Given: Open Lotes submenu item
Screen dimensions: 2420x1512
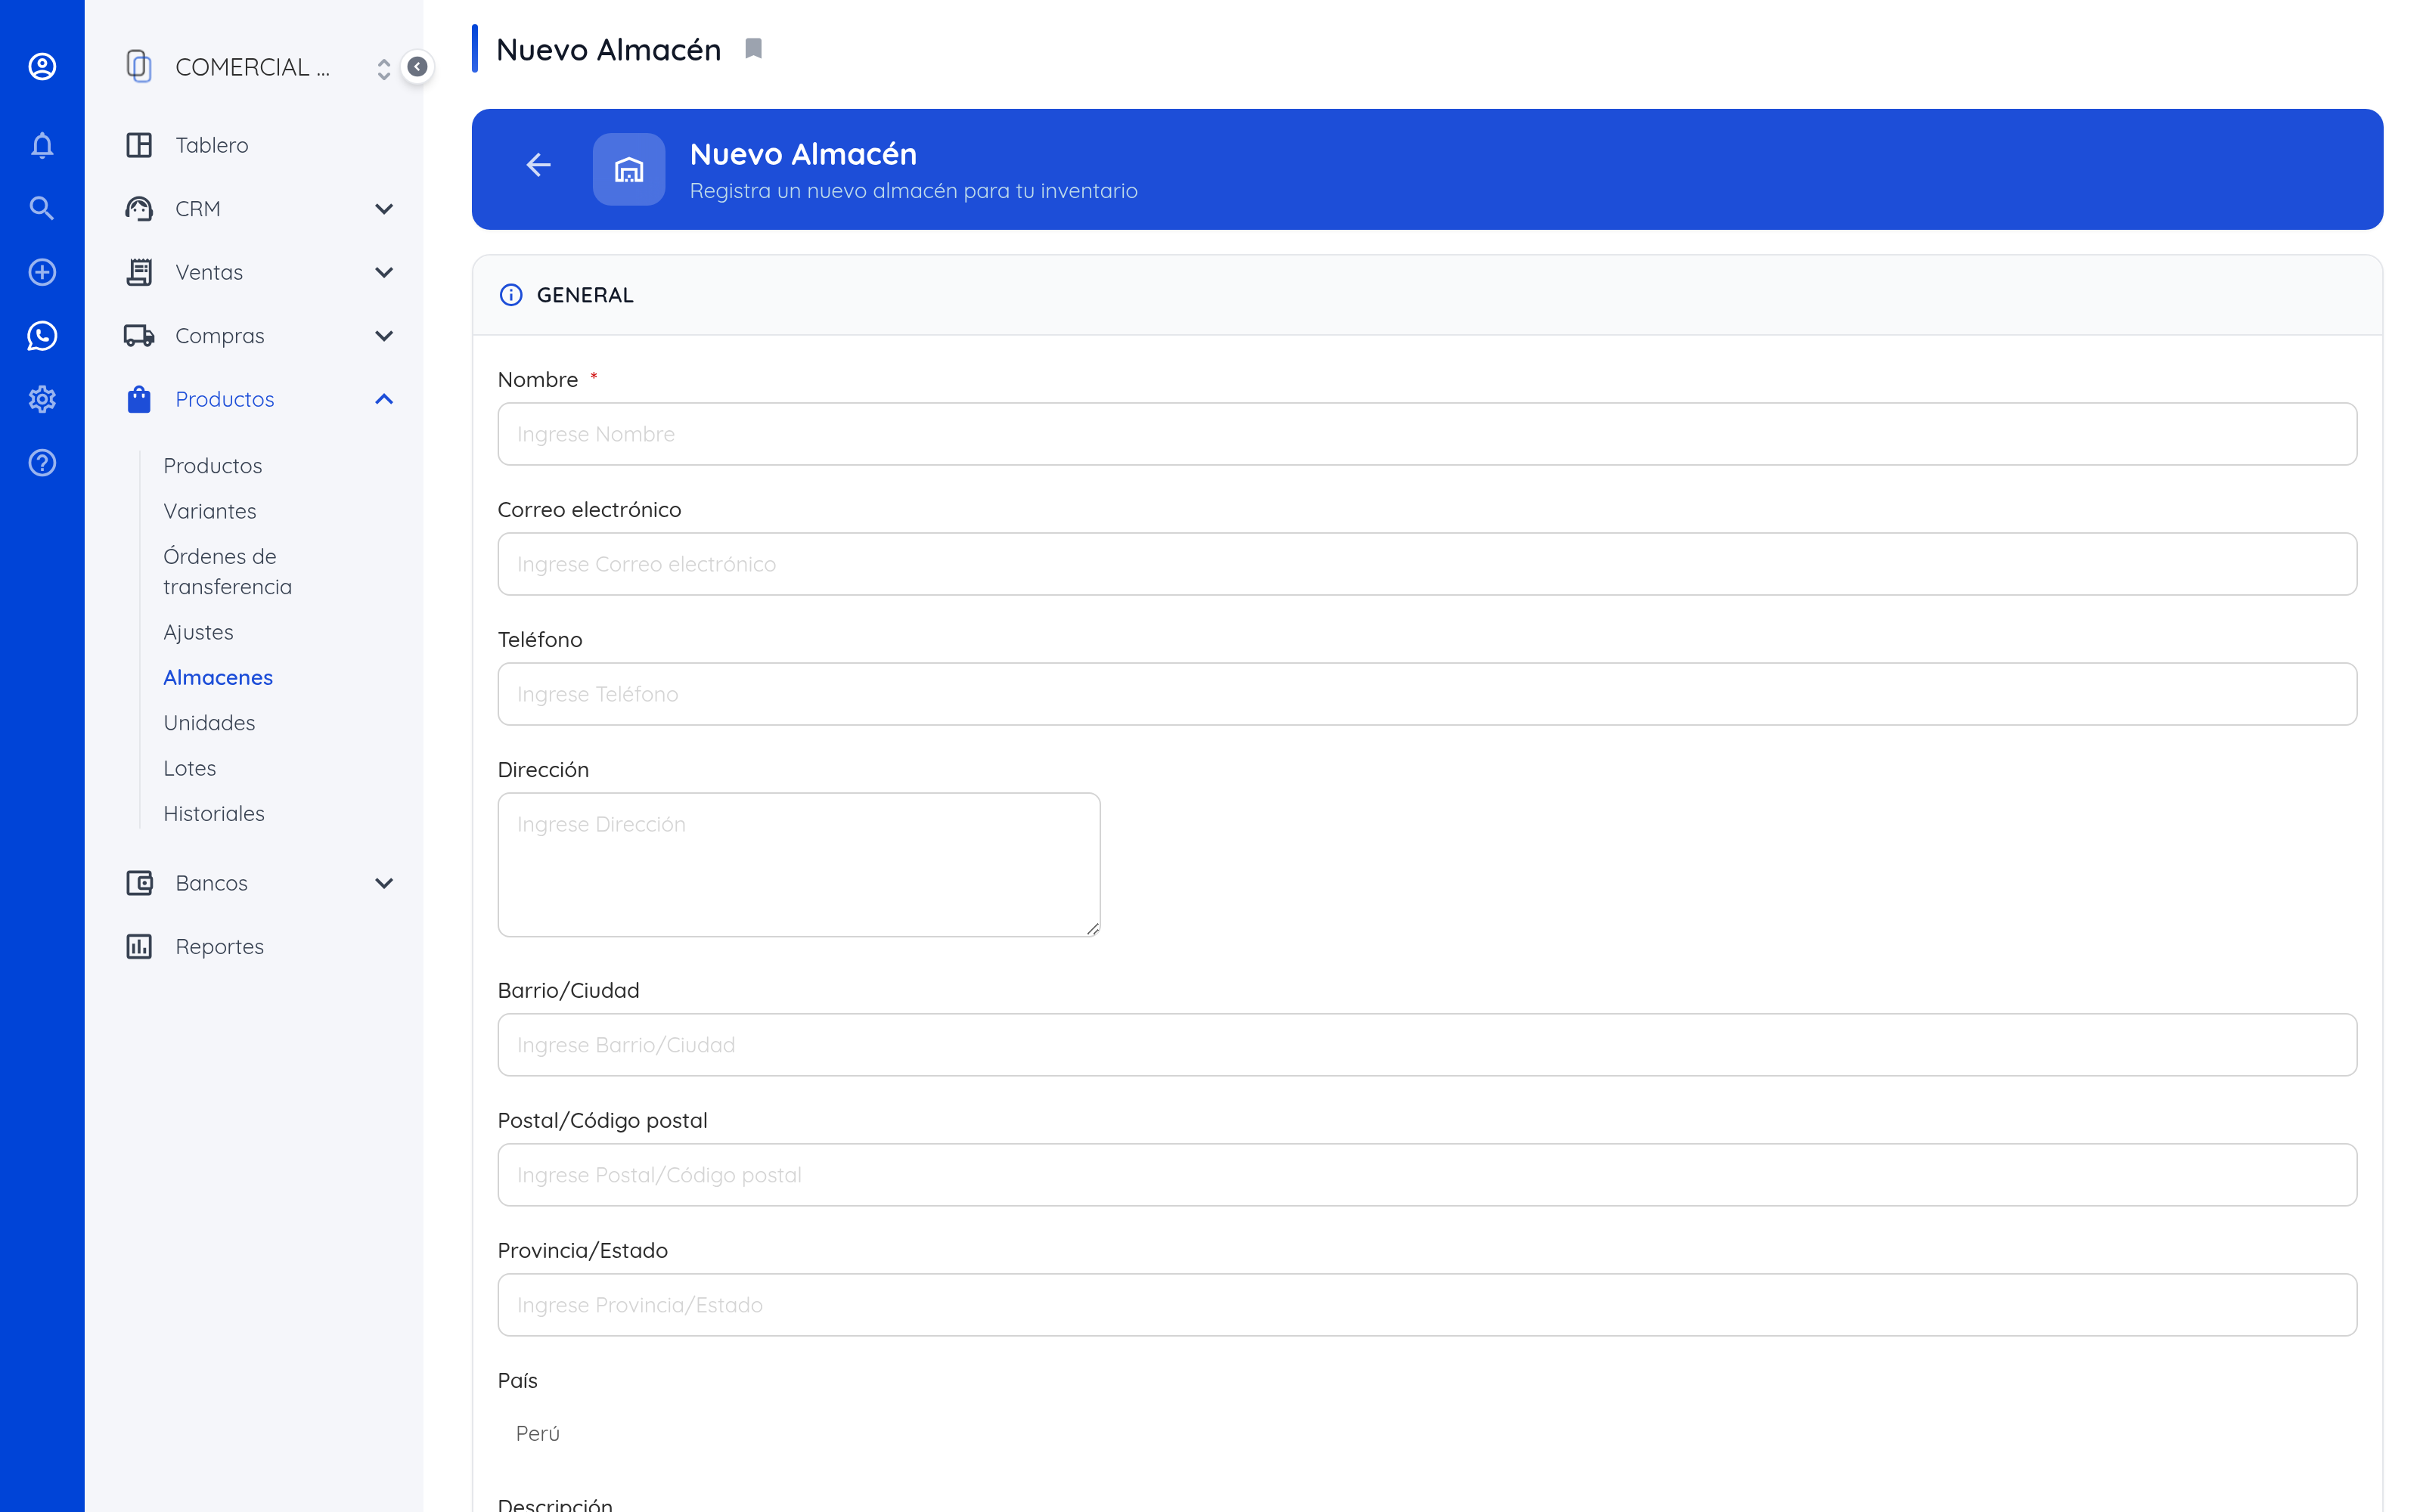Looking at the screenshot, I should [190, 768].
